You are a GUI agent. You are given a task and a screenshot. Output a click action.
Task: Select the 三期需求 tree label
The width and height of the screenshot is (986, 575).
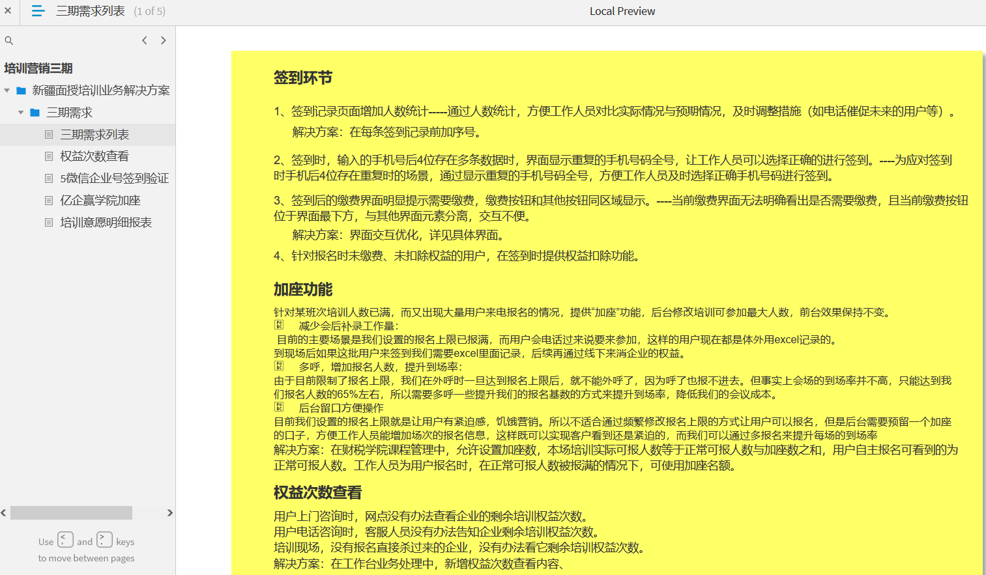pos(70,113)
